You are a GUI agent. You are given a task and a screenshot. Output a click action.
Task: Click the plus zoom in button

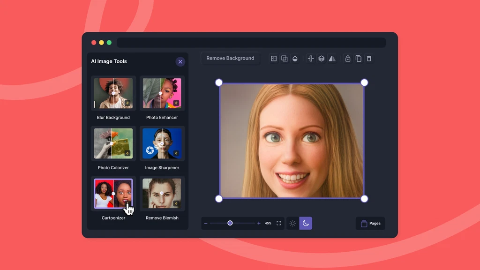click(259, 224)
